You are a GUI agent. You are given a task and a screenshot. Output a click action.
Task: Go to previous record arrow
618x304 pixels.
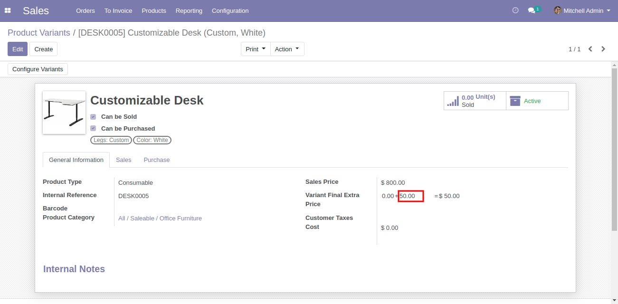(x=590, y=49)
